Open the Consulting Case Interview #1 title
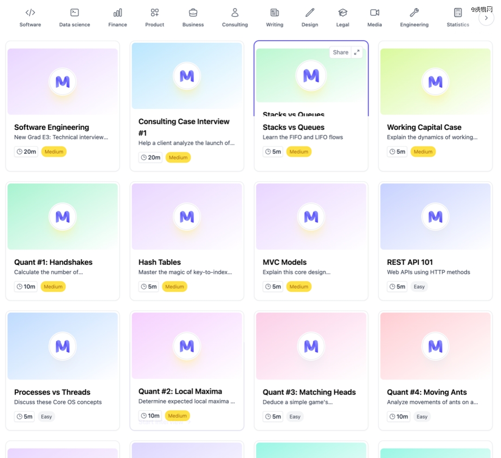 (184, 127)
